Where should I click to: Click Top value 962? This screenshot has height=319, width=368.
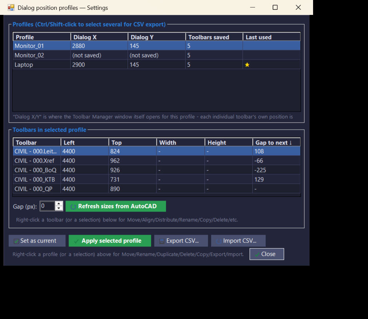point(115,161)
